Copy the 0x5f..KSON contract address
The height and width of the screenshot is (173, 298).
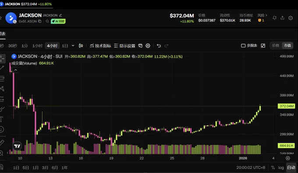(x=40, y=21)
